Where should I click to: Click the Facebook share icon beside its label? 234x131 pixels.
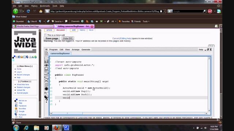tap(16, 106)
